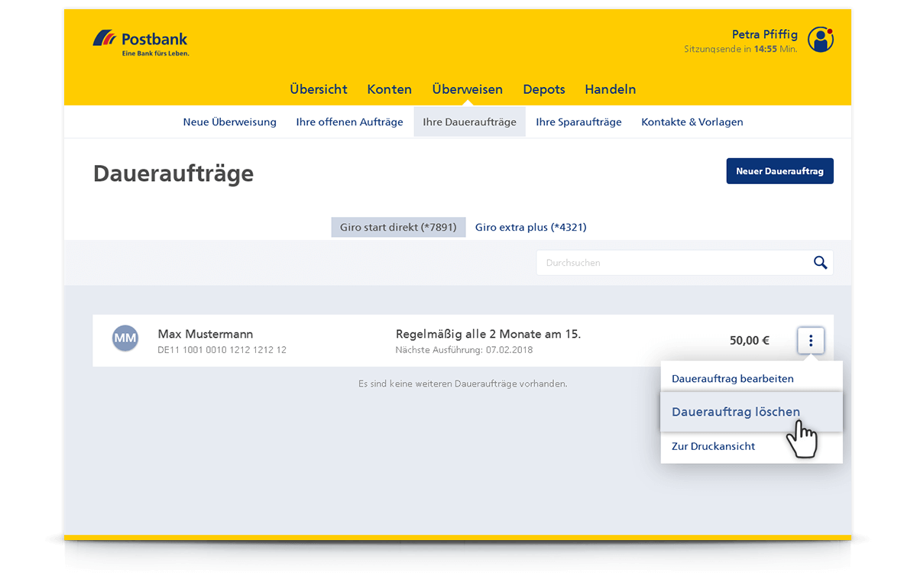The image size is (917, 573).
Task: Click the Neuer Dauerauftrag button
Action: [779, 171]
